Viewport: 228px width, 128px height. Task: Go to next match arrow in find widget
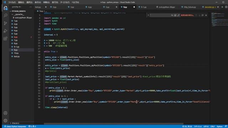[x=199, y=15]
